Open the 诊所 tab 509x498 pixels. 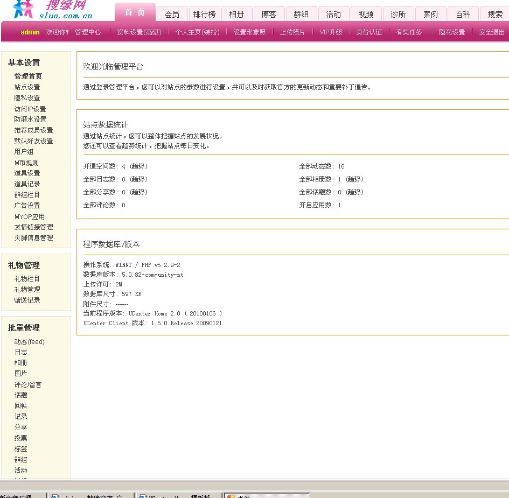click(x=398, y=15)
